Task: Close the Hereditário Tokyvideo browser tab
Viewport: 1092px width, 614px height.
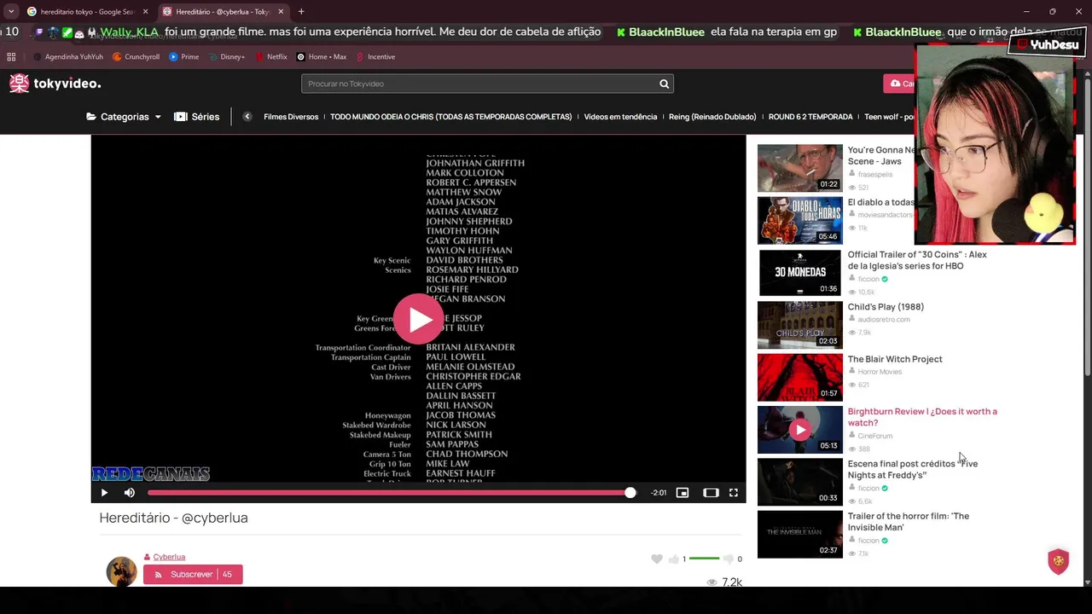Action: (281, 12)
